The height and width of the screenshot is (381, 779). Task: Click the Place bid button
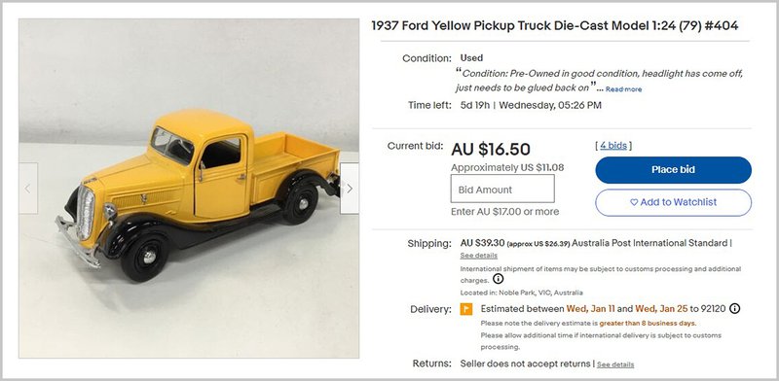point(673,170)
